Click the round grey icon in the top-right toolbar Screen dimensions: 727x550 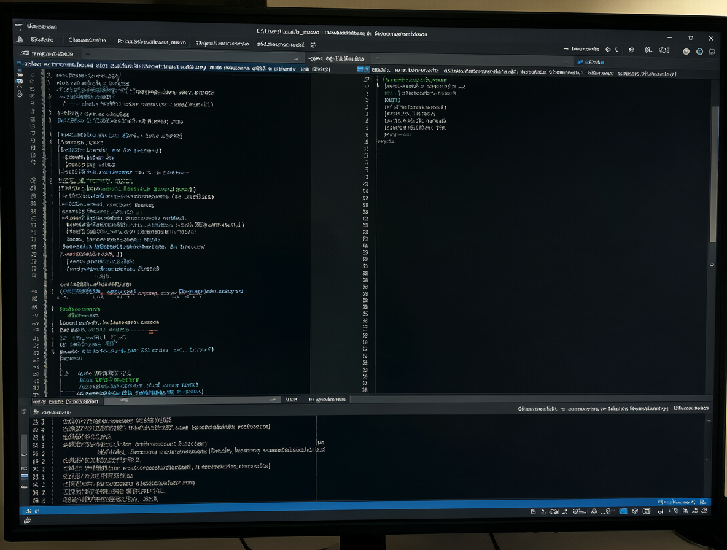point(686,52)
